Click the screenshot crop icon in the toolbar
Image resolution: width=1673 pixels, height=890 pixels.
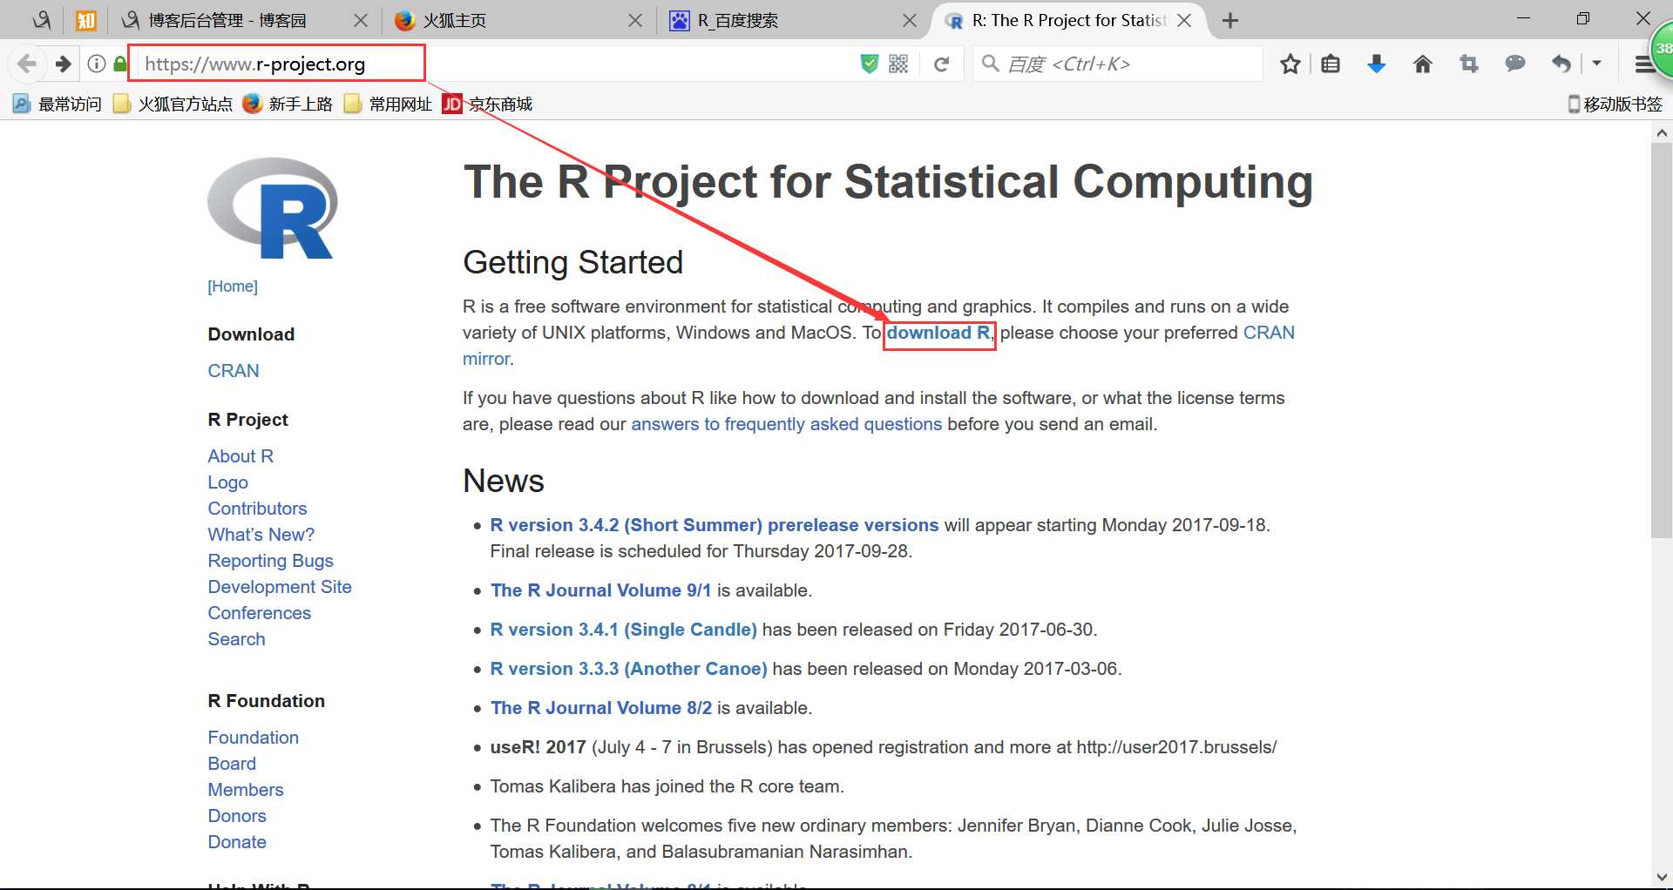tap(1469, 64)
